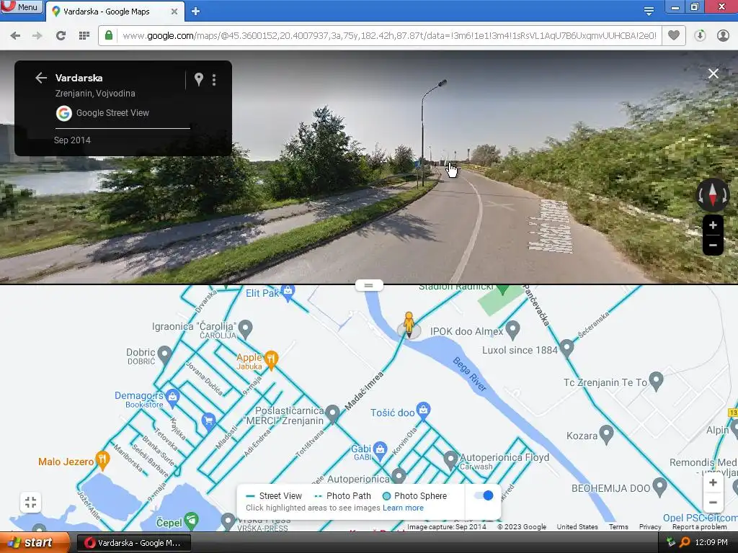
Task: Click the taskbar search magnifier tray icon
Action: [685, 543]
